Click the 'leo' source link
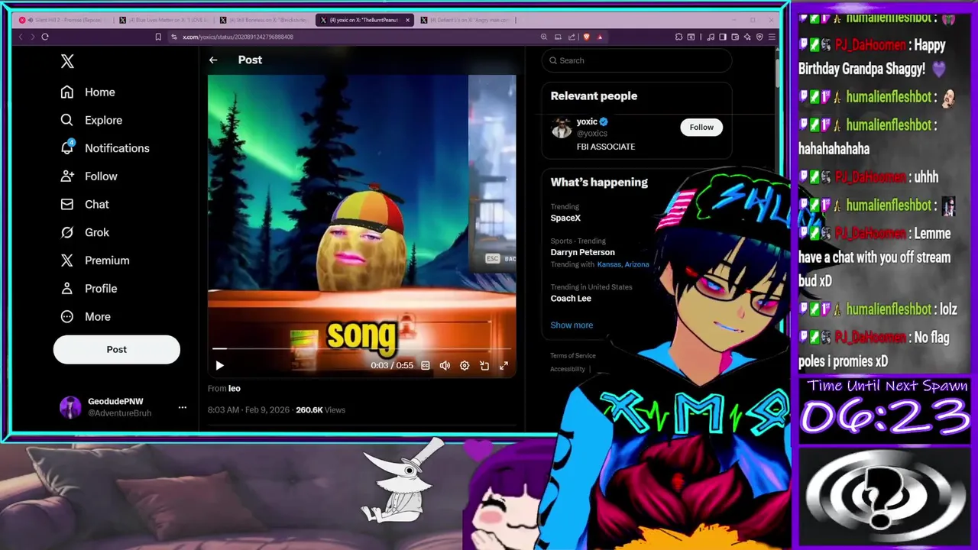This screenshot has width=978, height=550. click(x=235, y=389)
